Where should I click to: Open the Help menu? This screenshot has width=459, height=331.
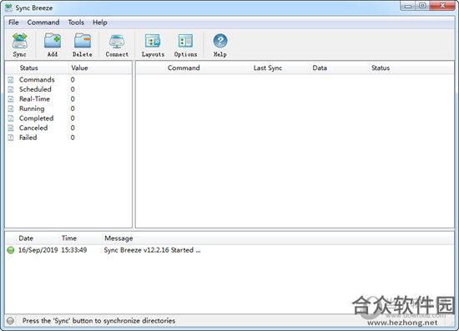[x=100, y=23]
